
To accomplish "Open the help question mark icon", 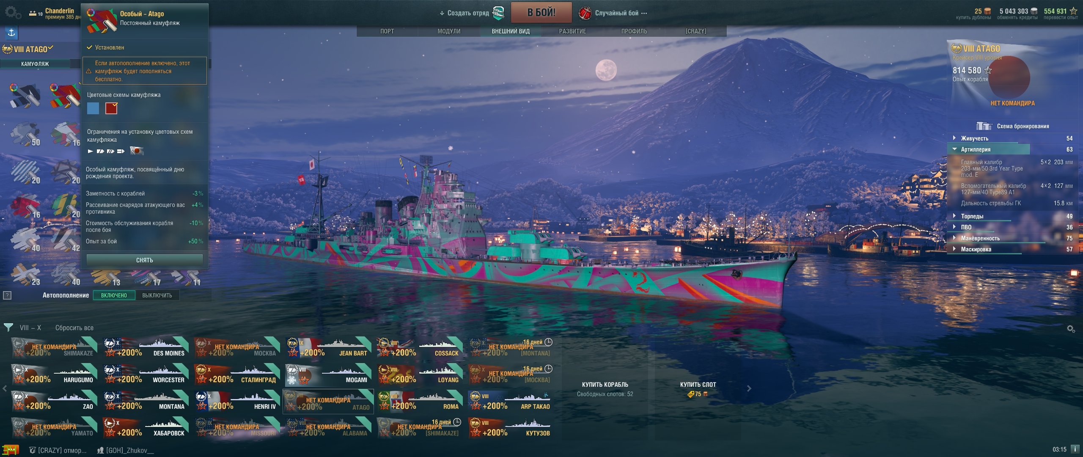I will [7, 295].
